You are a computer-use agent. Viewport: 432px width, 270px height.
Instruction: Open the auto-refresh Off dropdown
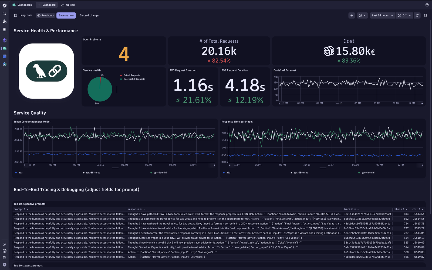pyautogui.click(x=404, y=15)
